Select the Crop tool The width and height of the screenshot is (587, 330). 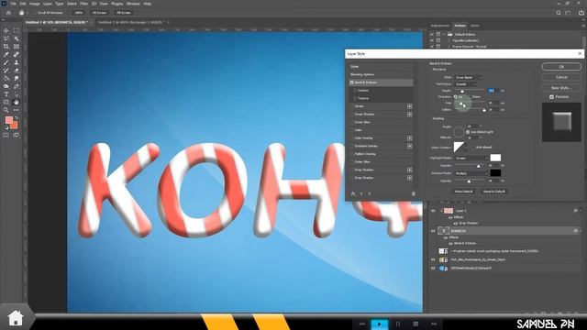click(x=6, y=47)
